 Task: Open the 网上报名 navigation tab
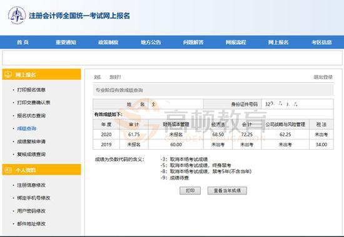click(x=278, y=42)
